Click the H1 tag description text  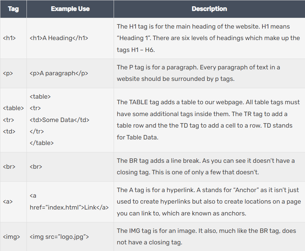(x=208, y=38)
